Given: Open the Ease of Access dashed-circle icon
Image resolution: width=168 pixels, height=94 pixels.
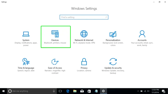Looking at the screenshot, I should (x=55, y=62).
